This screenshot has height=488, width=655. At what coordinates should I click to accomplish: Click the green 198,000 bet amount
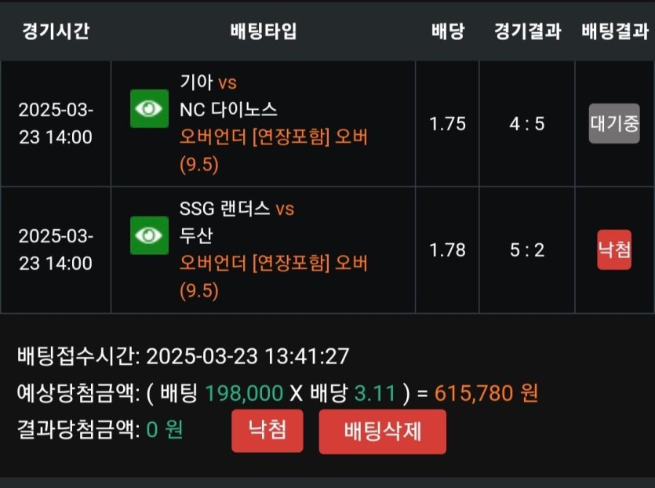pos(243,392)
